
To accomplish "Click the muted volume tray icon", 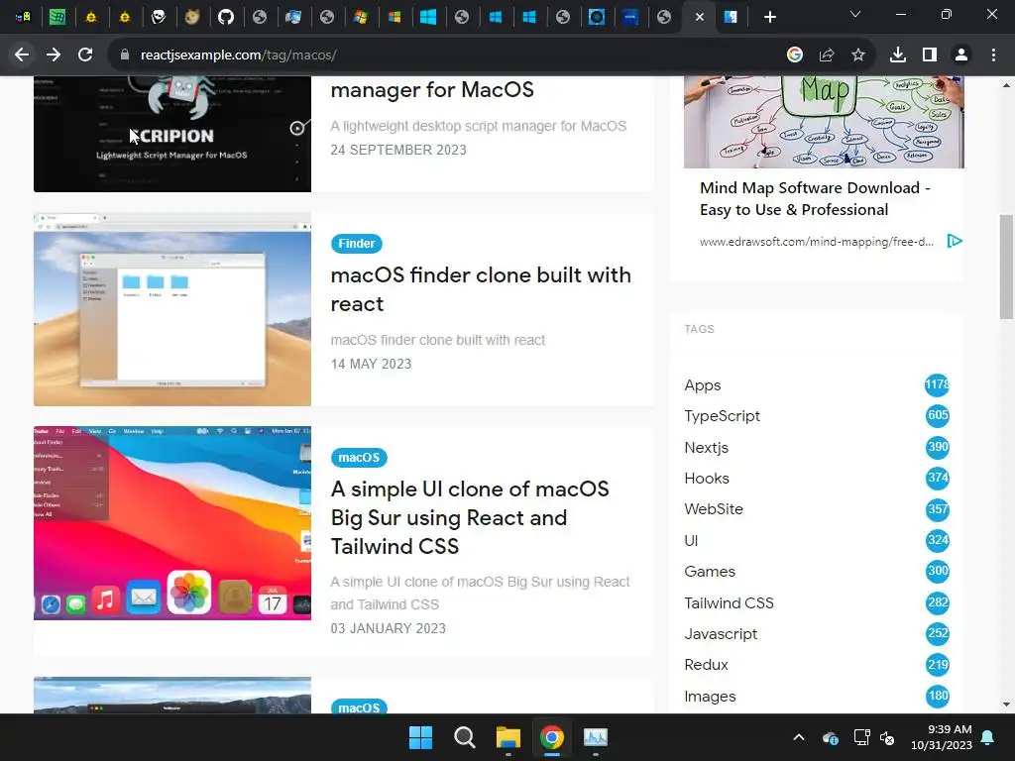I will coord(887,737).
